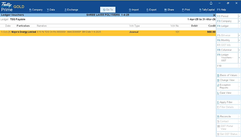Open the O: Import menu
Viewport: 241px width, 137px height.
(x=134, y=10)
